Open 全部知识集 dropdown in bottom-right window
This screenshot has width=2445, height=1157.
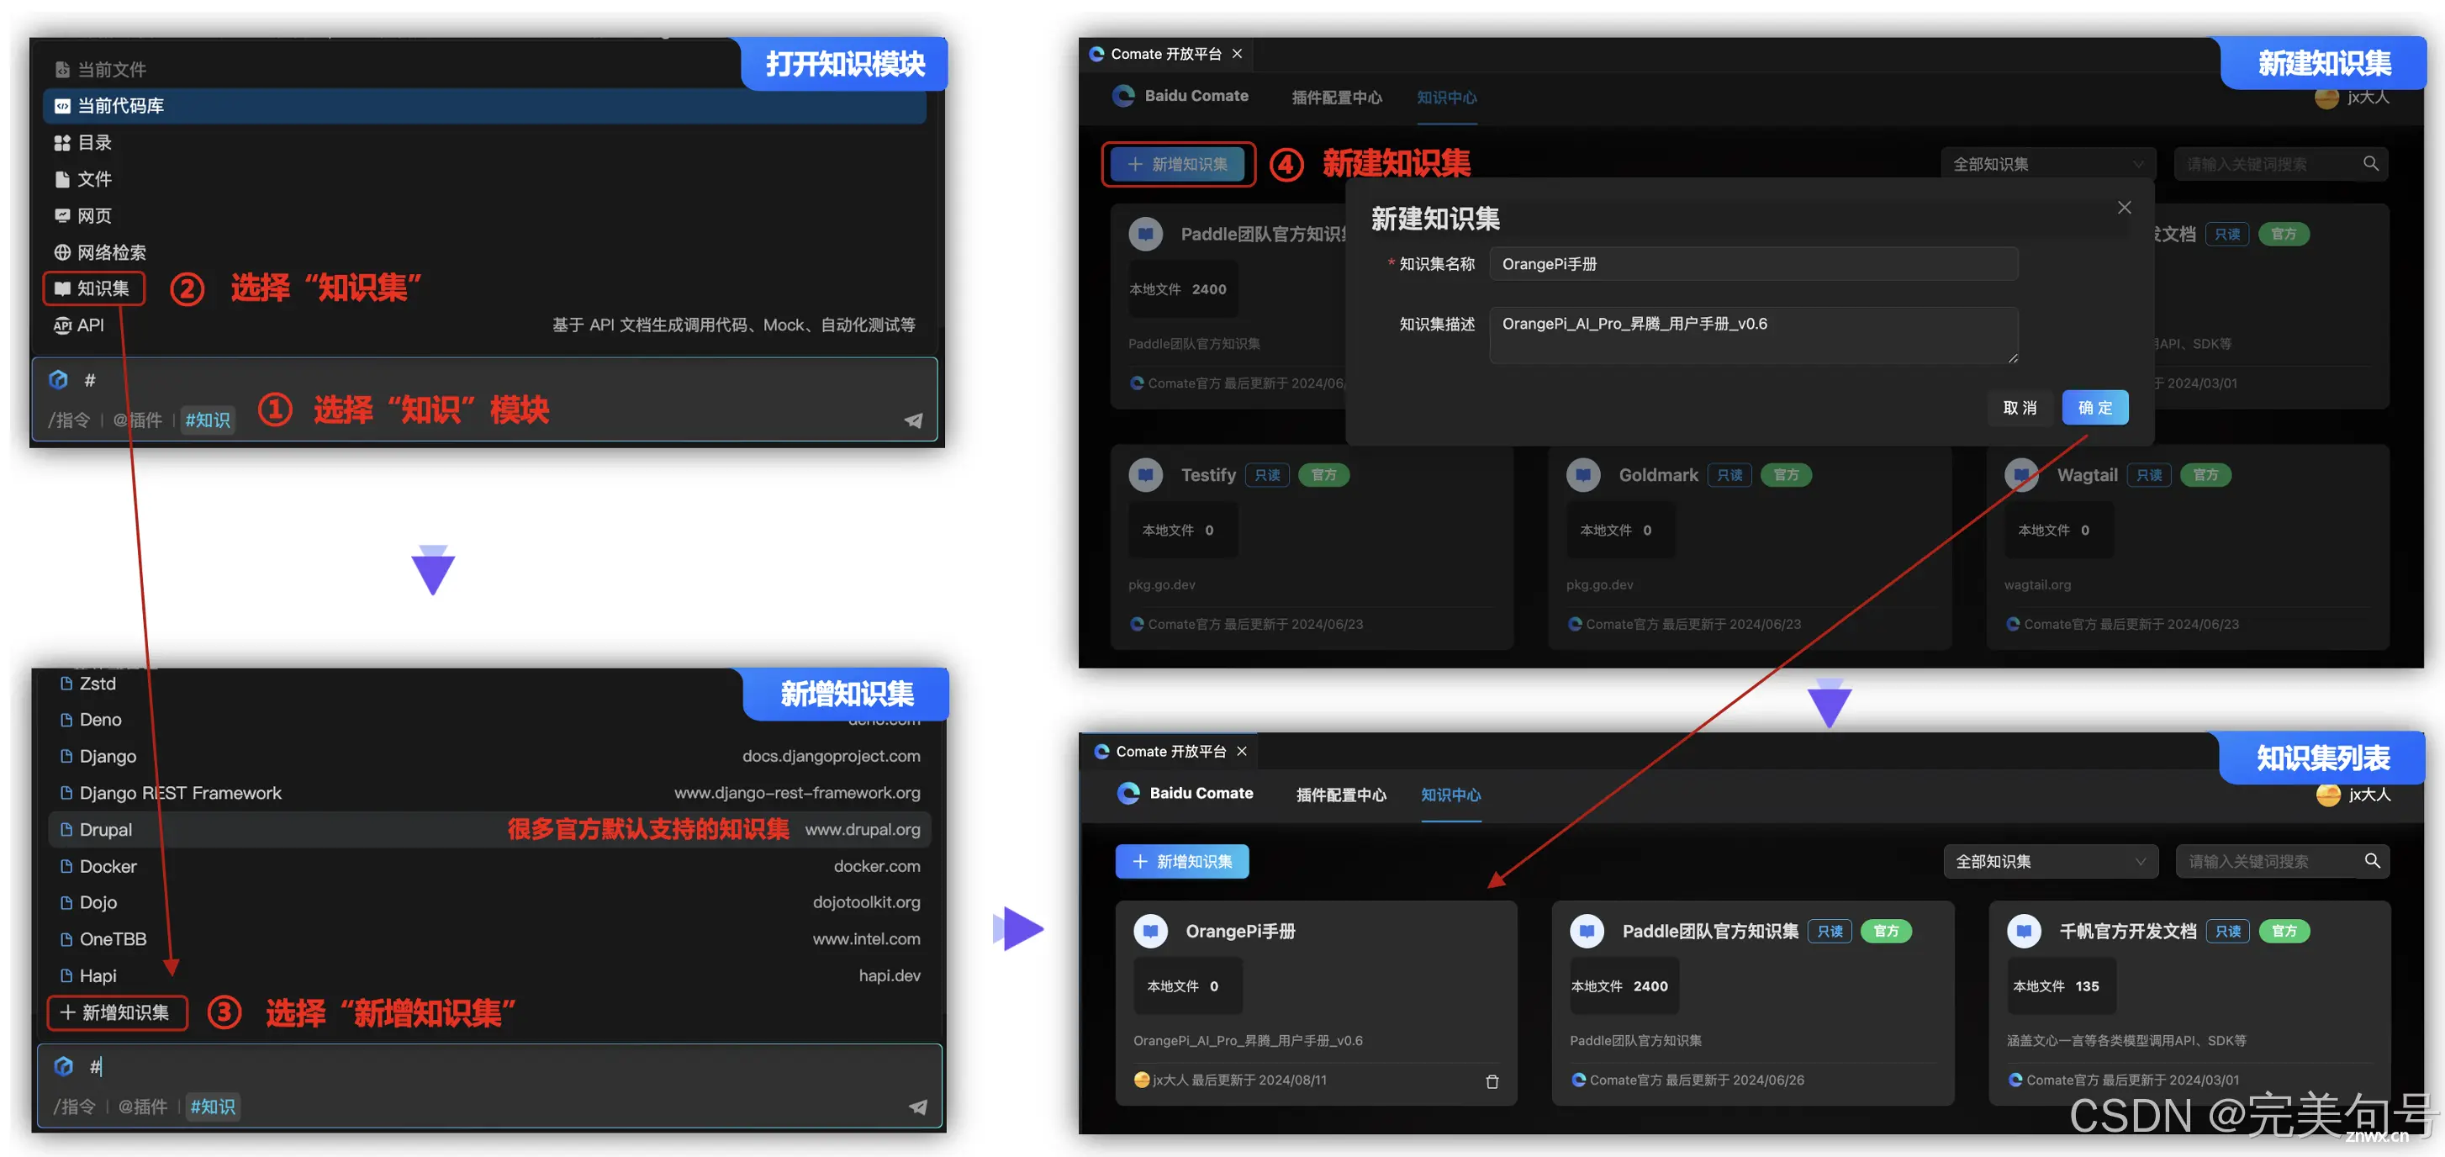(x=2050, y=862)
